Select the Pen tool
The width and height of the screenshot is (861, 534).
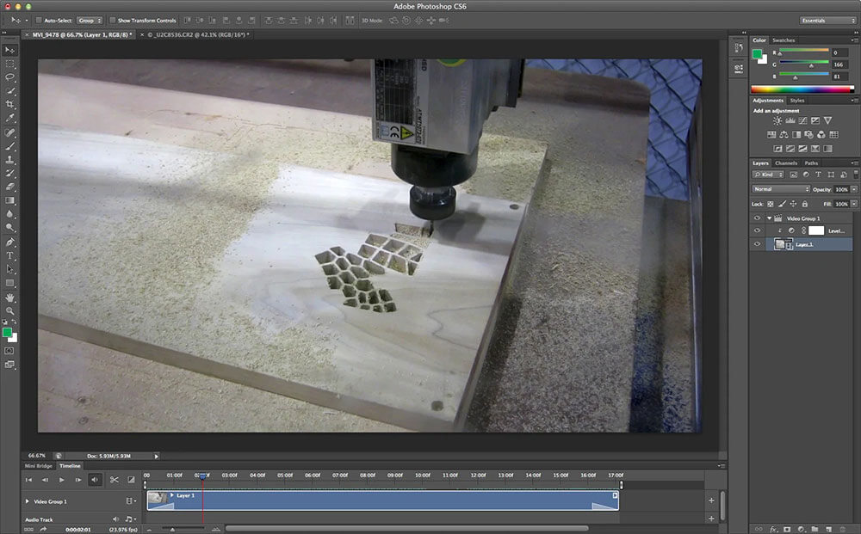(9, 242)
